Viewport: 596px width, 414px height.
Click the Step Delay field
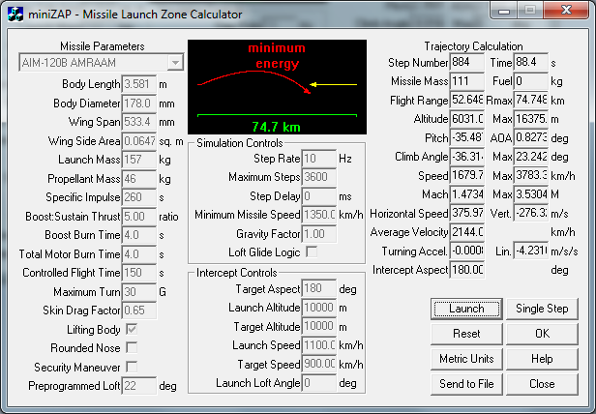[319, 195]
